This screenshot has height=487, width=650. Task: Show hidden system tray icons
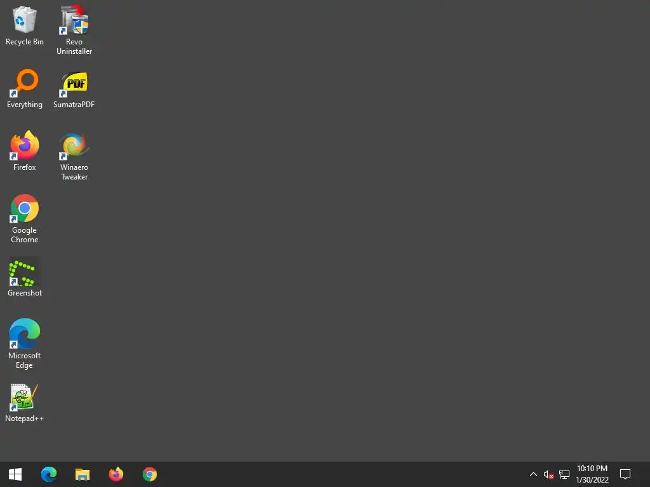533,474
